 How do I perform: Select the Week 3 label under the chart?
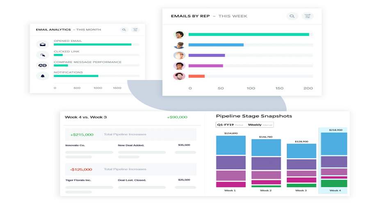301,191
